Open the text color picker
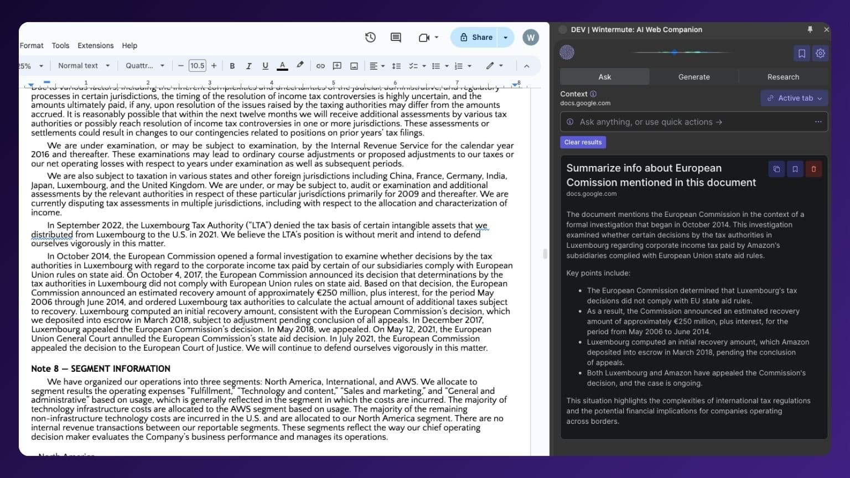This screenshot has height=478, width=850. click(282, 66)
